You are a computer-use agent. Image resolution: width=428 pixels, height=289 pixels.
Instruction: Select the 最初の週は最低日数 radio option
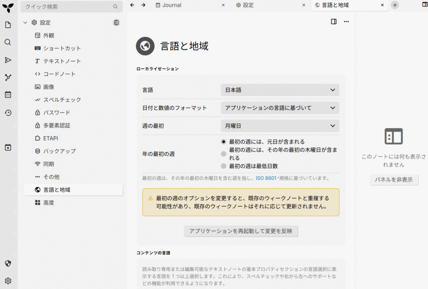coord(224,166)
